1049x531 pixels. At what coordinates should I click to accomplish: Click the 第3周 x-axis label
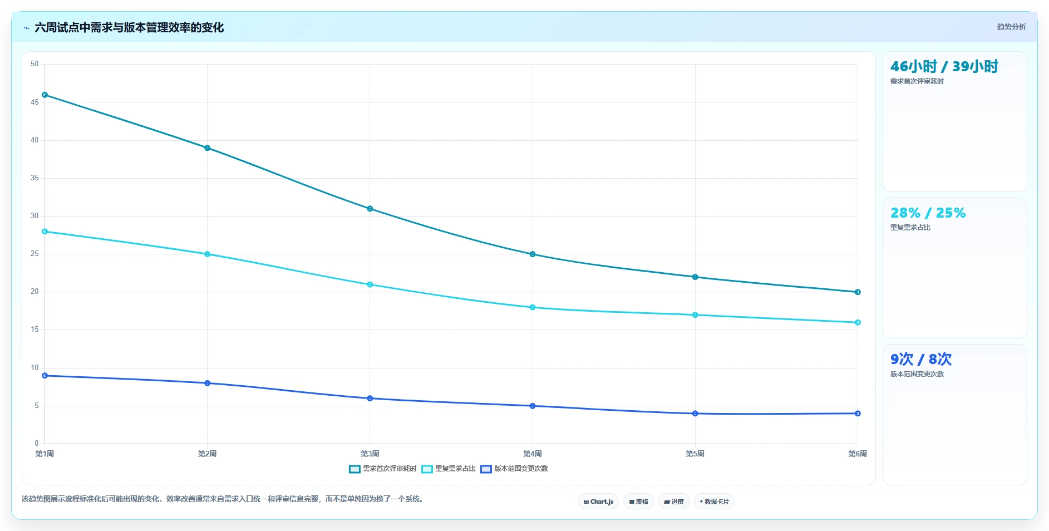pyautogui.click(x=370, y=454)
